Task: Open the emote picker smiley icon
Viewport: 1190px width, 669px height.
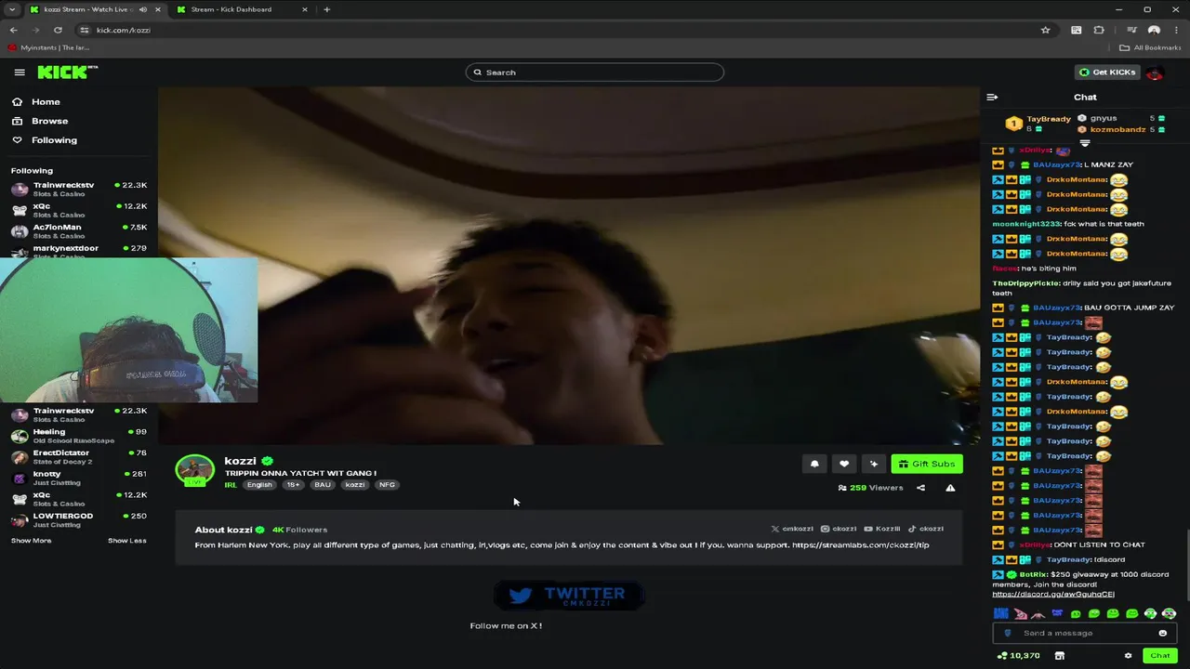Action: 1162,633
